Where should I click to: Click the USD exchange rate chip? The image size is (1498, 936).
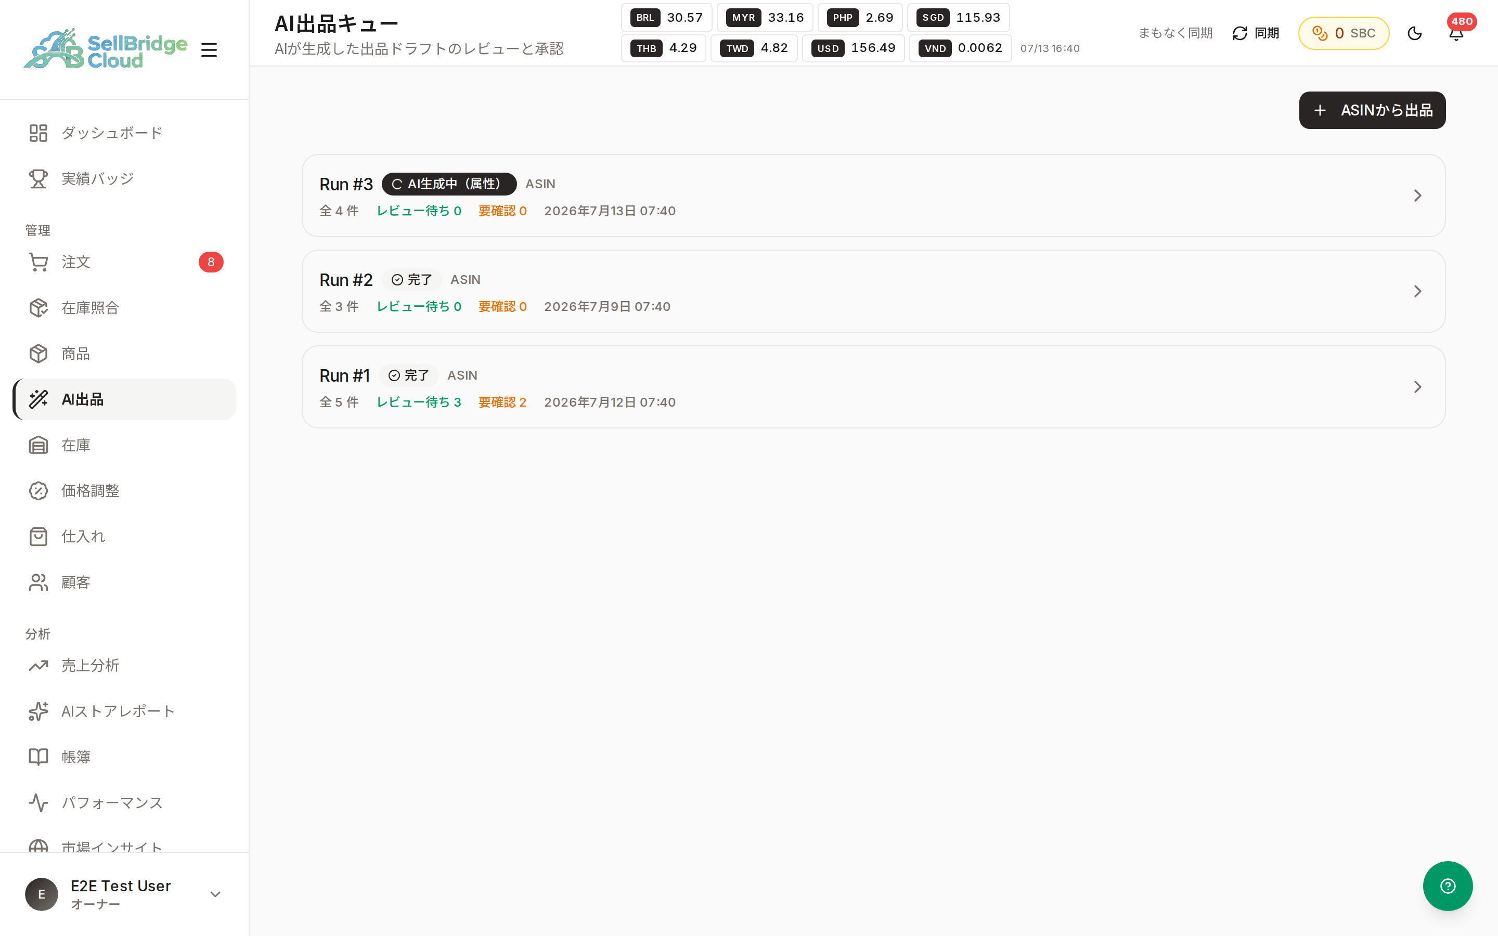pos(853,48)
